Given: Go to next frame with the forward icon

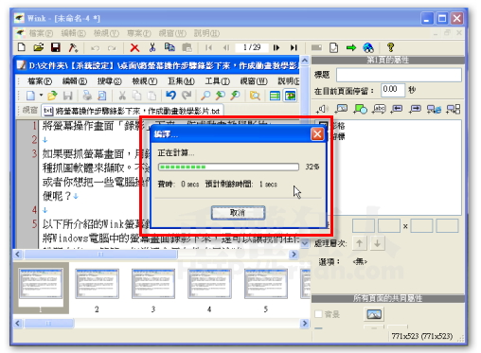Looking at the screenshot, I should click(276, 47).
